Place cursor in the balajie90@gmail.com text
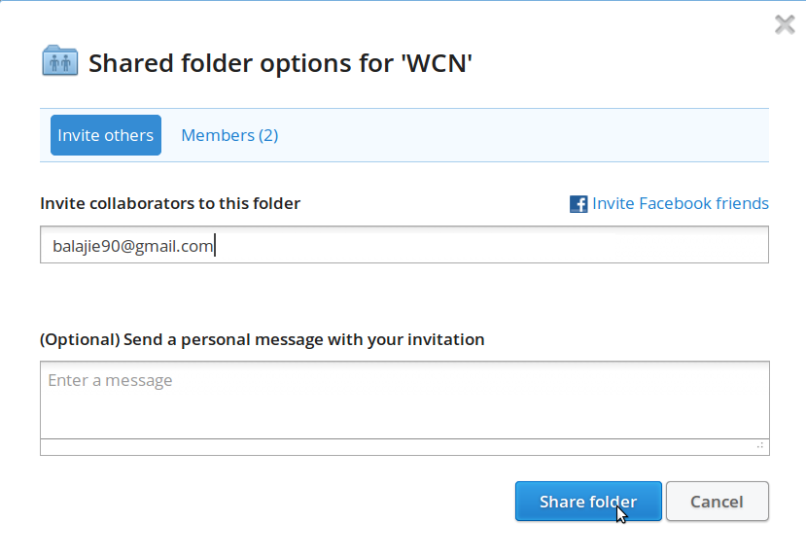 [x=132, y=246]
